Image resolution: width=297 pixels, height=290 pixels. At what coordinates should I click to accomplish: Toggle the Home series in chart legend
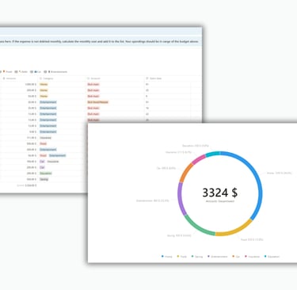pos(166,257)
